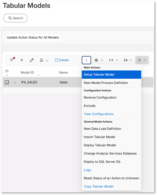Choose Exclude from the menu
The image size is (157, 195).
pos(111,106)
